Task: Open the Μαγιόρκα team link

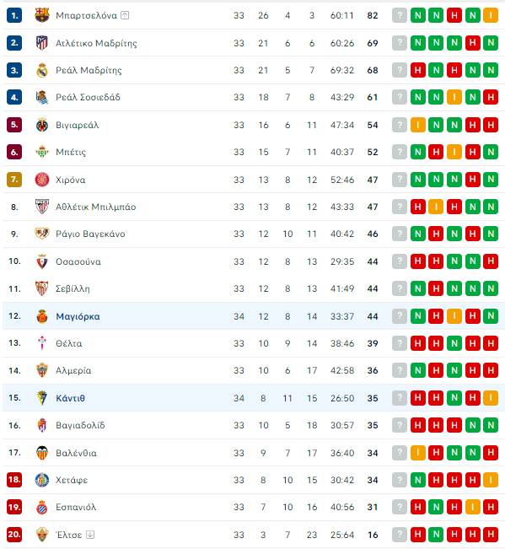Action: (78, 316)
